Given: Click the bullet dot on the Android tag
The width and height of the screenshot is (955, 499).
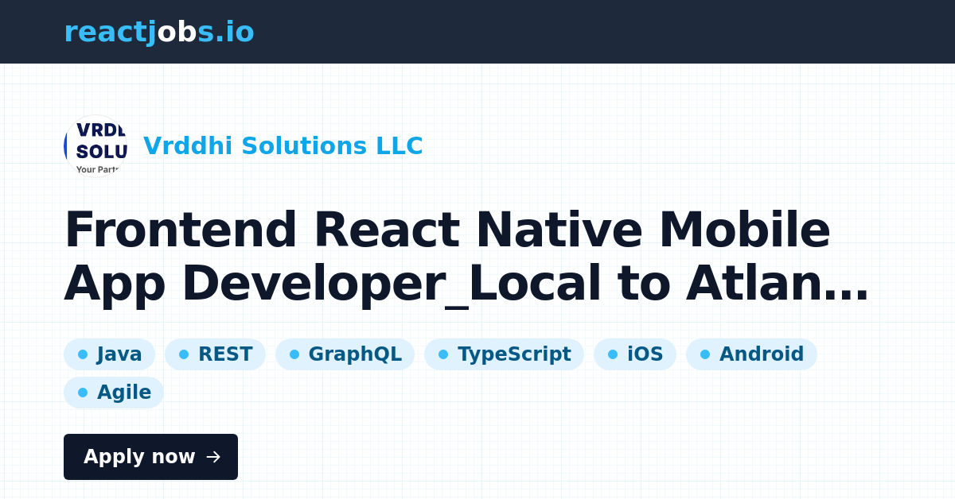Looking at the screenshot, I should point(704,354).
